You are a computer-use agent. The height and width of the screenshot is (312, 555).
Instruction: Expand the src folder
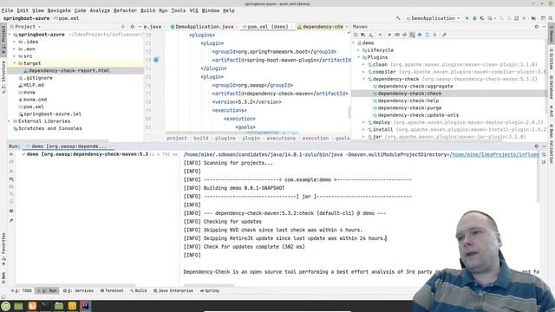15,55
